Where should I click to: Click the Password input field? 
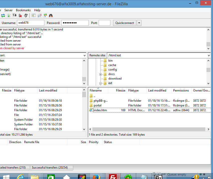coord(75,23)
